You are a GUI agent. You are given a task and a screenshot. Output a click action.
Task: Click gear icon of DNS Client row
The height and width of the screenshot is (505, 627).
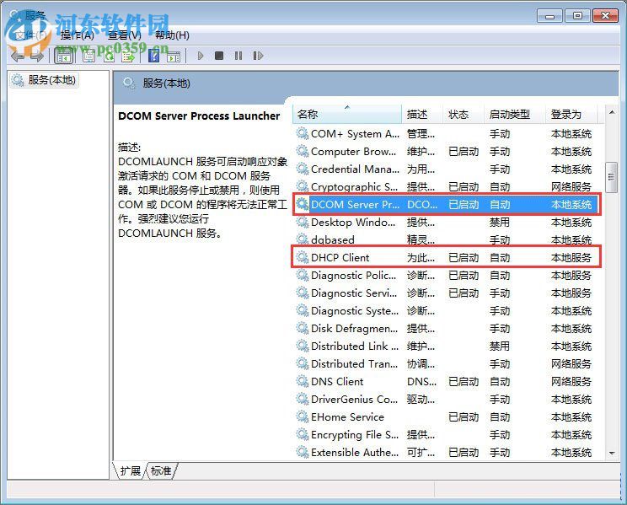pos(303,381)
